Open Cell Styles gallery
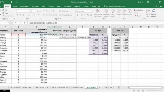 pyautogui.click(x=112, y=13)
